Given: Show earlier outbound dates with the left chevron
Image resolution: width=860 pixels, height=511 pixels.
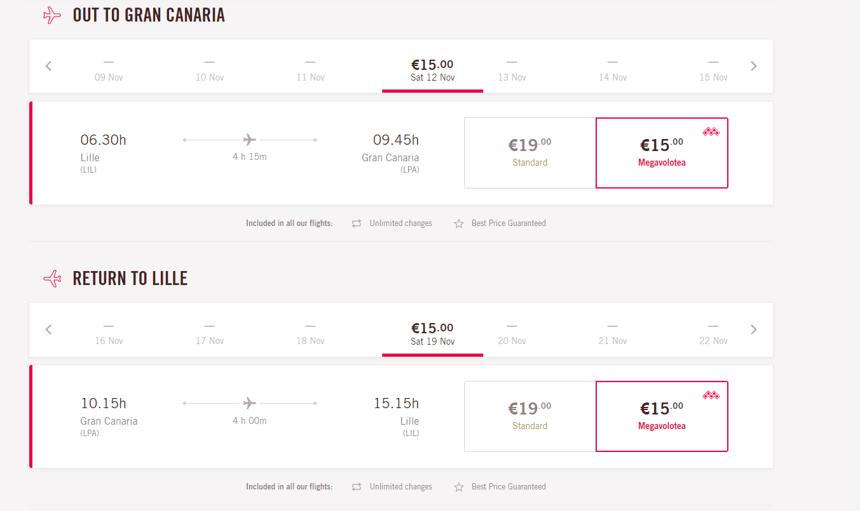Looking at the screenshot, I should [48, 66].
